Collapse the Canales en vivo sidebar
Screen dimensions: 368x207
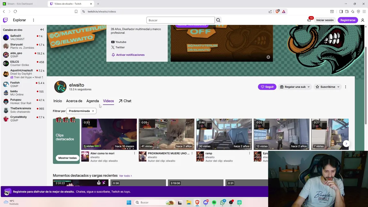(x=42, y=30)
